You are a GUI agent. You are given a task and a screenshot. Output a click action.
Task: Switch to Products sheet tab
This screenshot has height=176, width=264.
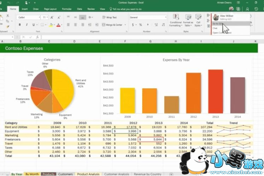tap(48, 174)
